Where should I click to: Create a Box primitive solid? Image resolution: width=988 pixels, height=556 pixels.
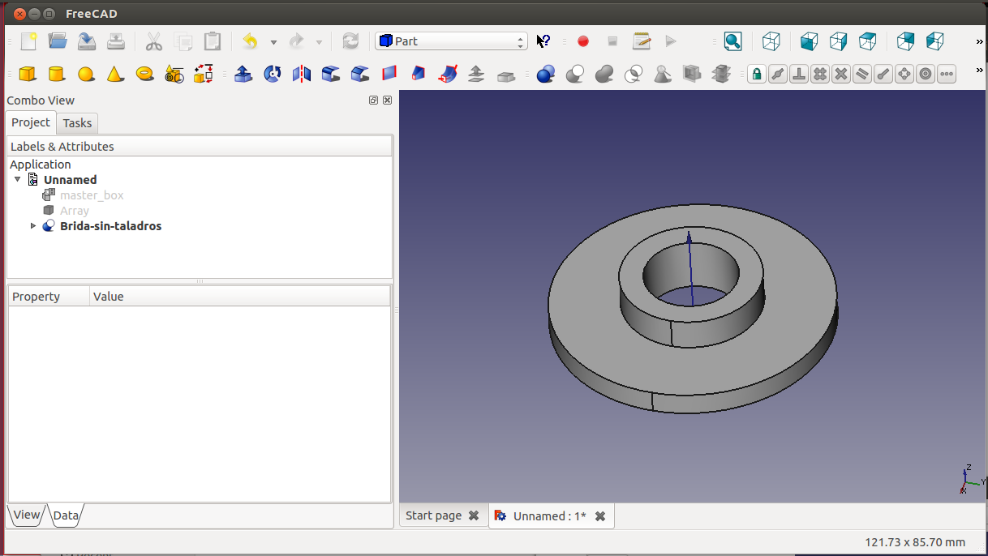tap(28, 74)
